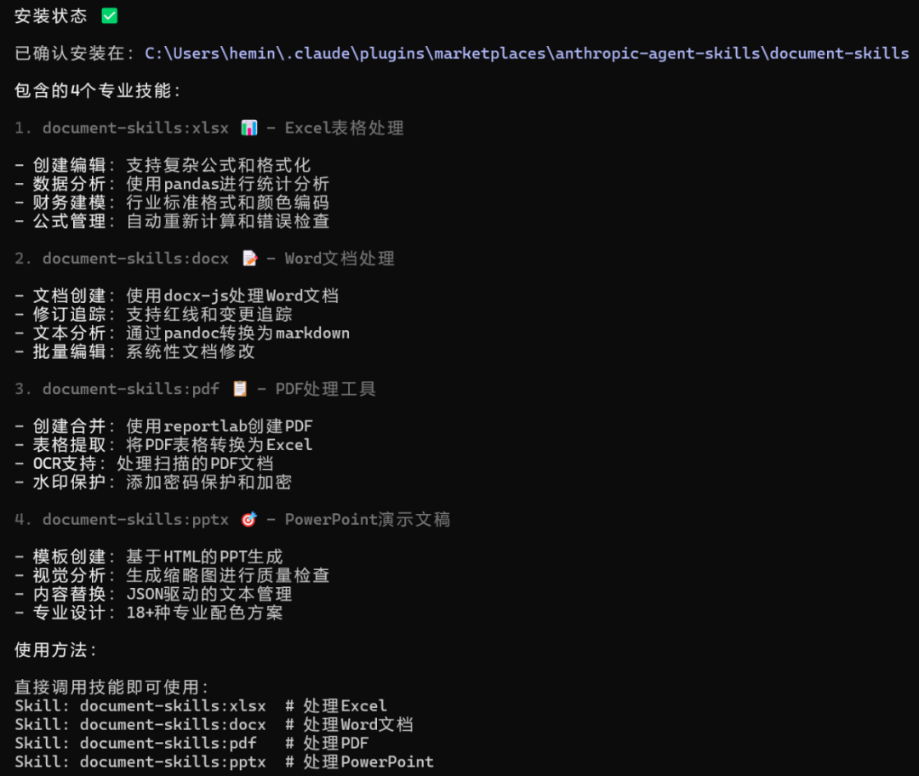Click the text 'PDF处理工具'

click(x=325, y=389)
